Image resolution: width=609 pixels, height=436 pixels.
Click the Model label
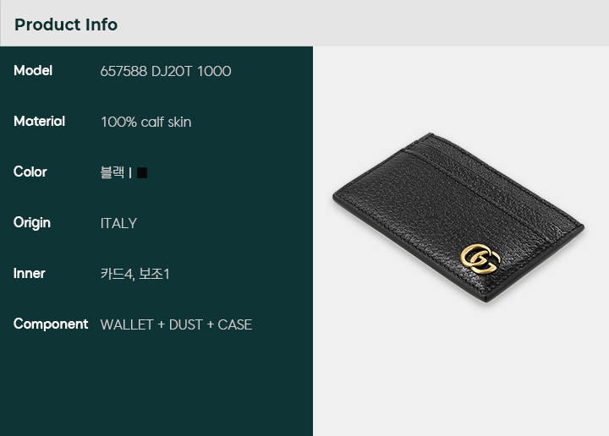click(x=33, y=71)
